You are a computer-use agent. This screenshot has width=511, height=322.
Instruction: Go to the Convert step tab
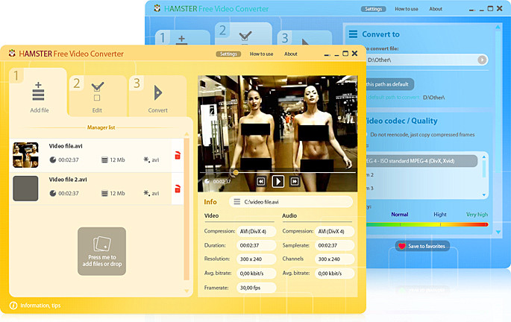tap(157, 96)
